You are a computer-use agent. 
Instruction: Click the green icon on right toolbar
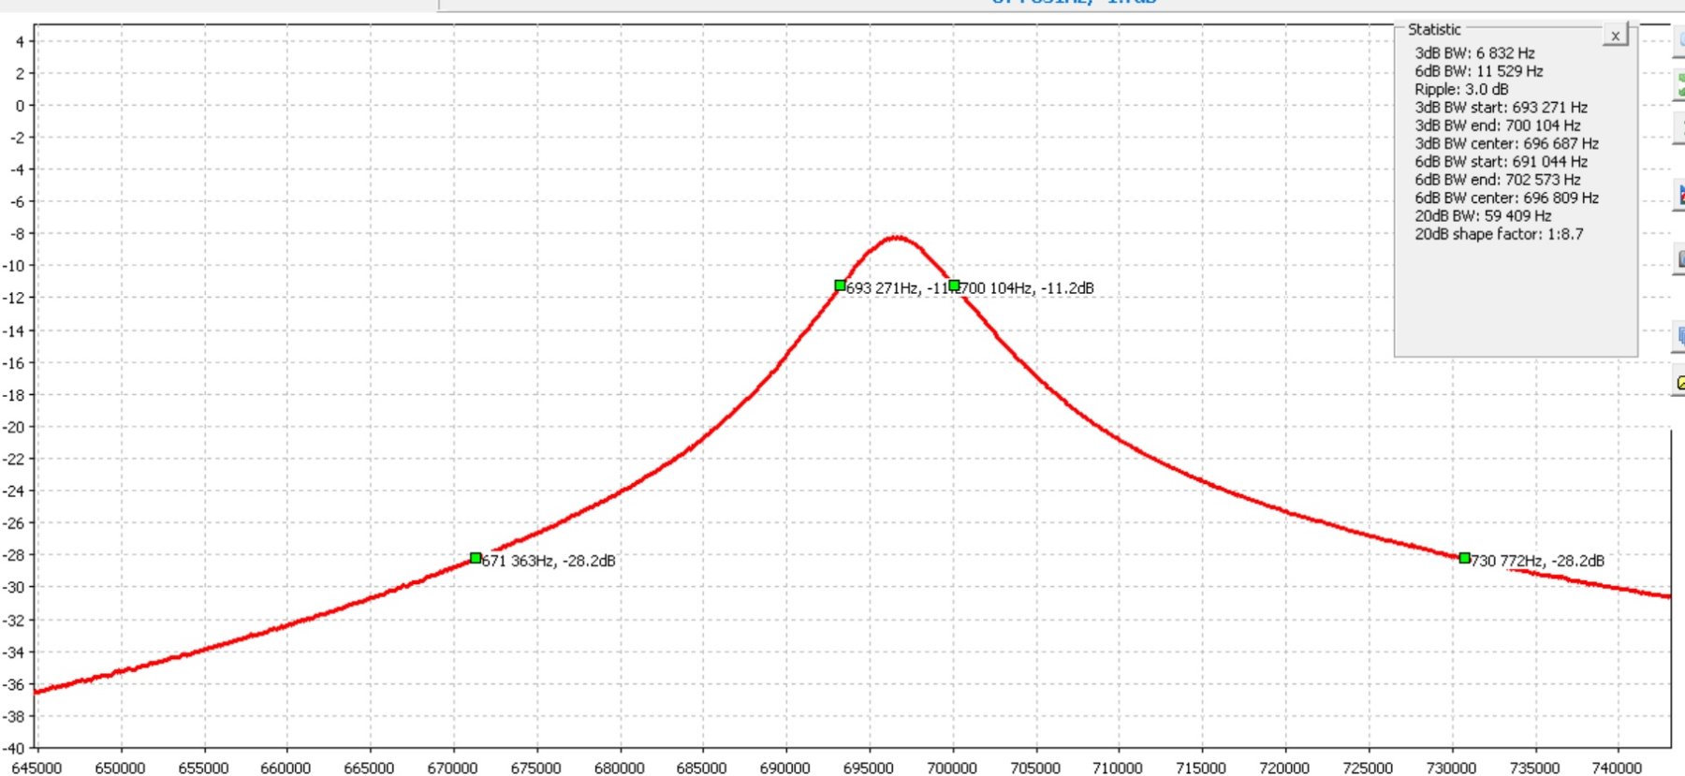[1679, 86]
